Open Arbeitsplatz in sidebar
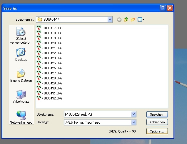The width and height of the screenshot is (187, 144). pos(21,96)
